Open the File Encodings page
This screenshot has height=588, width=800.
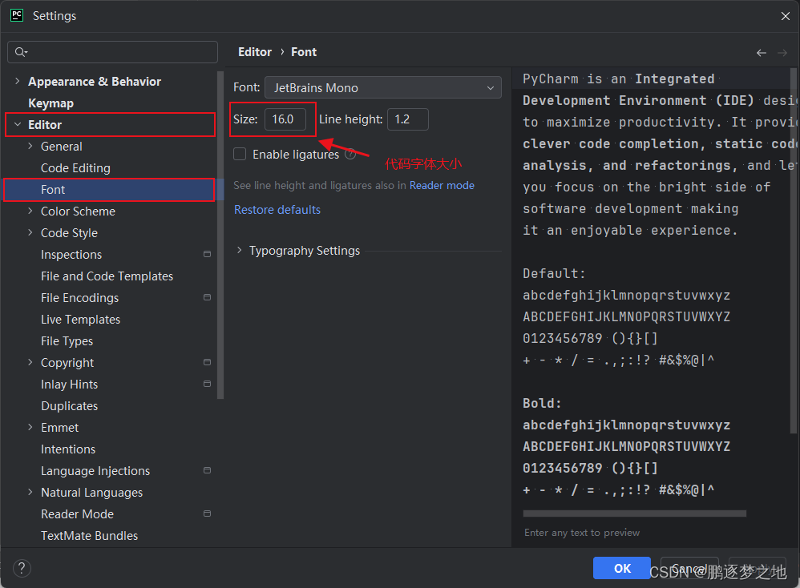(x=79, y=298)
